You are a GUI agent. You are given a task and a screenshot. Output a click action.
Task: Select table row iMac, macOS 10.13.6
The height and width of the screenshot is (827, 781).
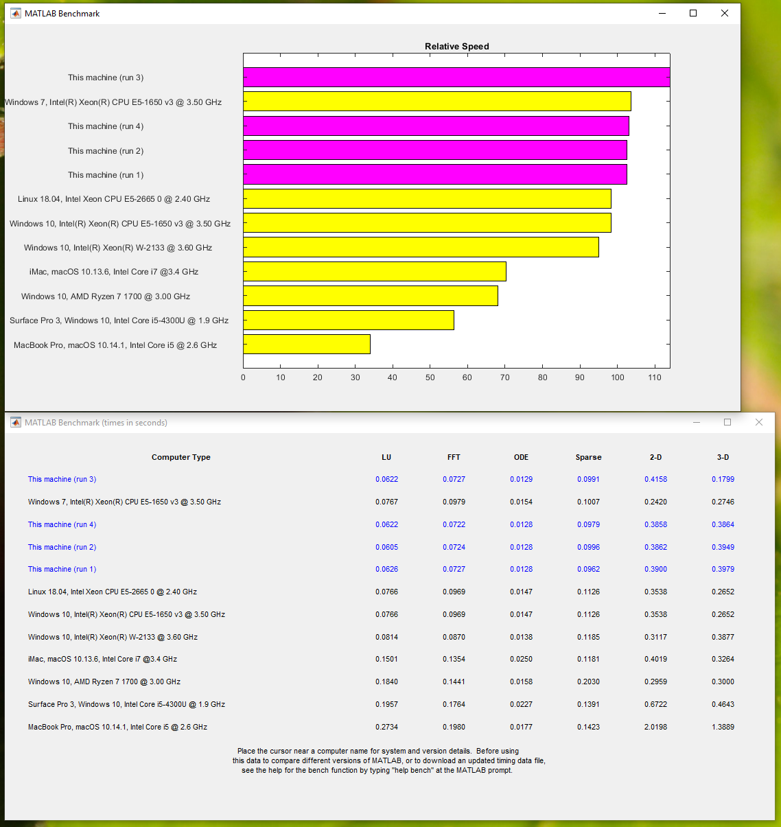coord(381,659)
